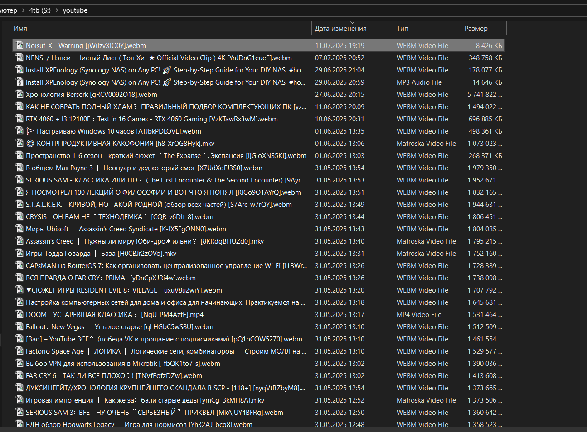Click the CAPsMAN на RouterOS 7 file icon
Screen dimensions: 587x432
click(x=19, y=265)
